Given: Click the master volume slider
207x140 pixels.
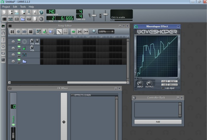Looking at the screenshot, I should pos(94,15).
